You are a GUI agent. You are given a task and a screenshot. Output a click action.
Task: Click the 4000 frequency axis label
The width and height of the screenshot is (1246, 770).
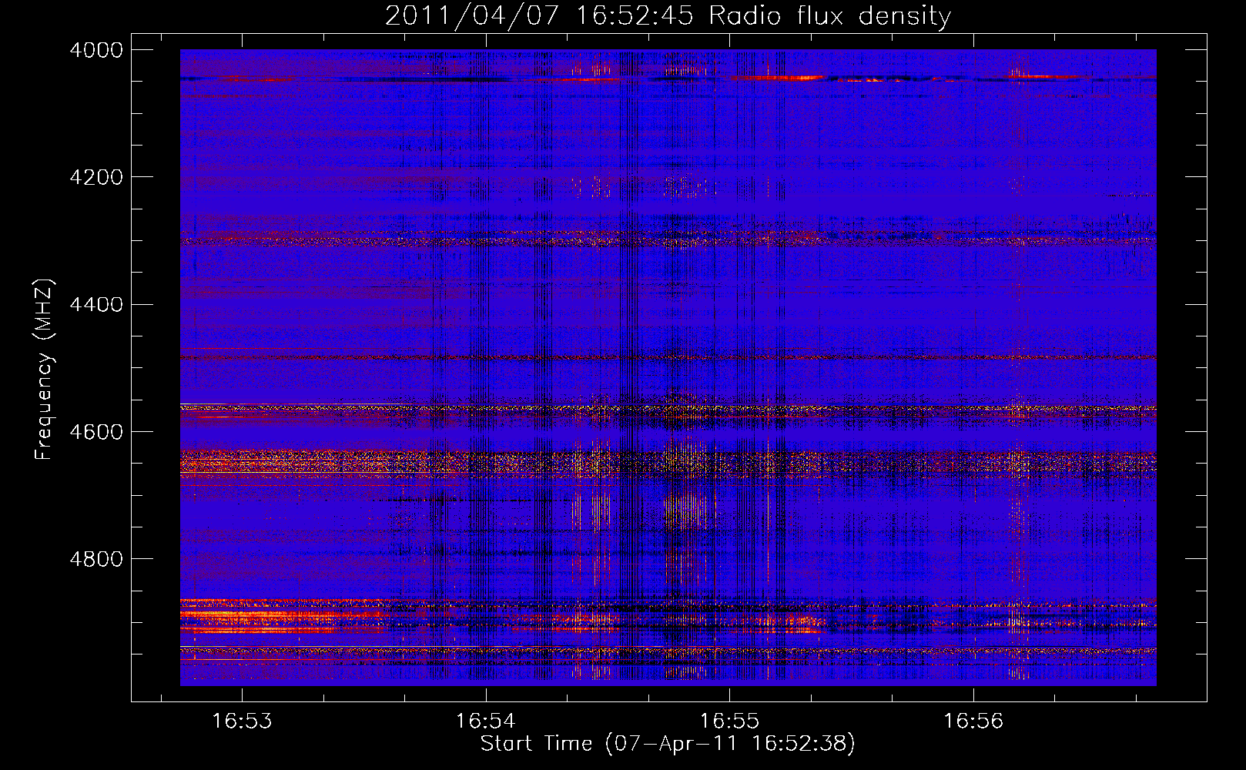(96, 50)
